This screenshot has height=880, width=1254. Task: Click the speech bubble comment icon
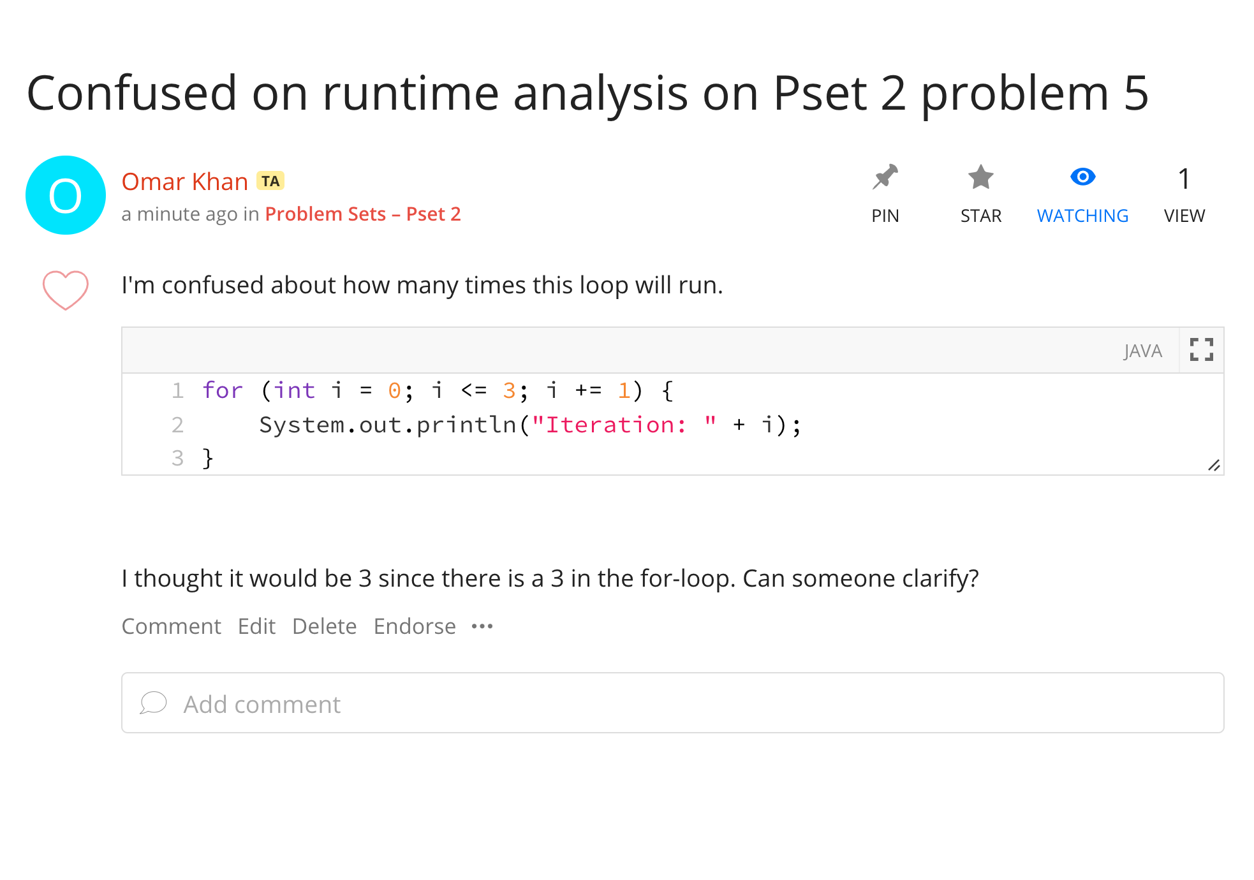tap(153, 703)
